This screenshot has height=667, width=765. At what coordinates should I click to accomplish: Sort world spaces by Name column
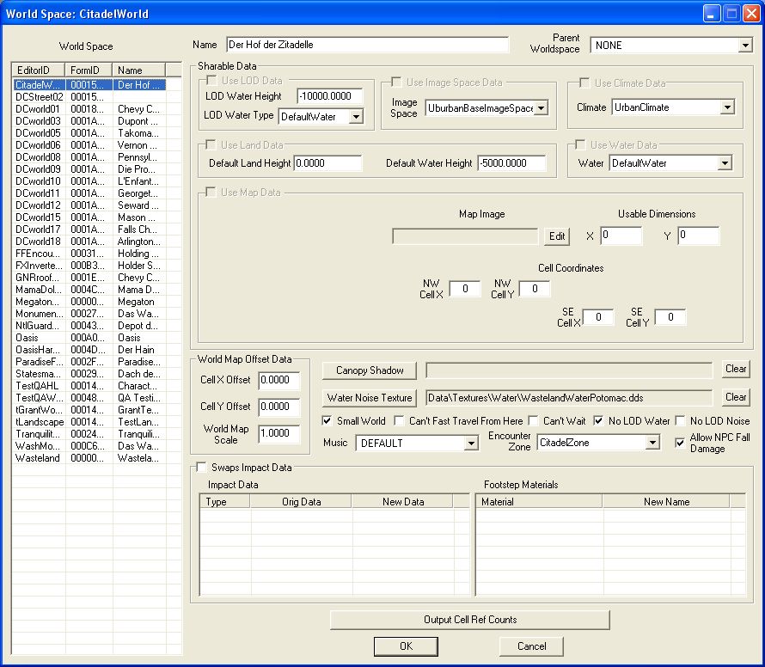(x=139, y=70)
